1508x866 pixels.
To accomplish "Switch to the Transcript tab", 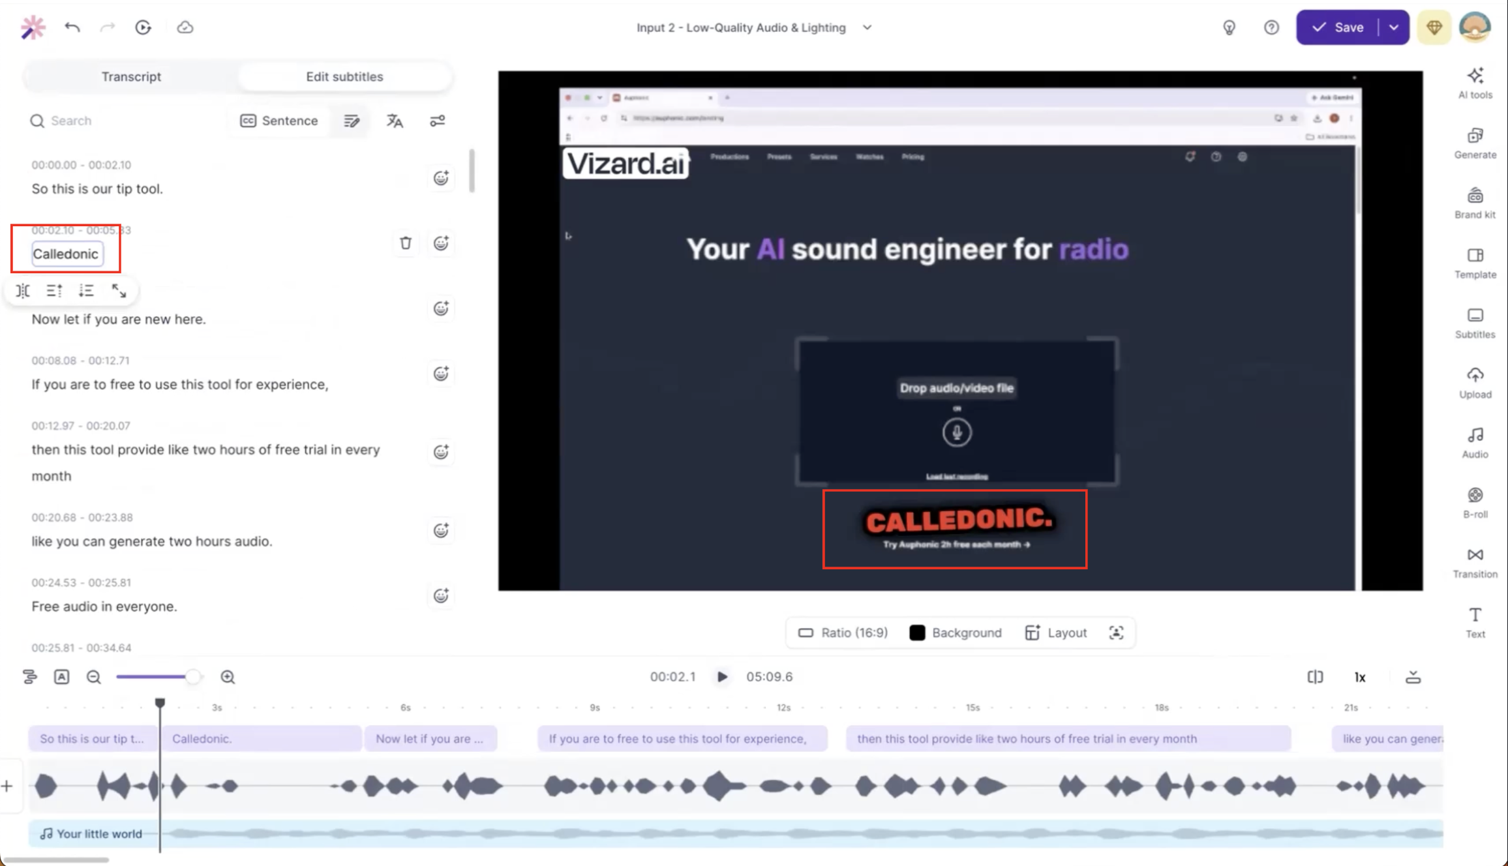I will pyautogui.click(x=131, y=76).
